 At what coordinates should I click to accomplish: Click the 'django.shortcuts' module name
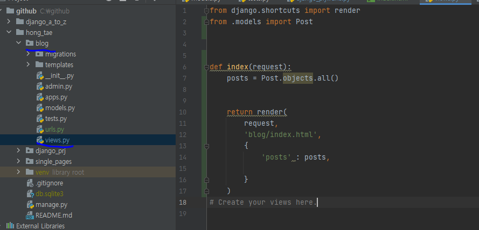pos(266,11)
